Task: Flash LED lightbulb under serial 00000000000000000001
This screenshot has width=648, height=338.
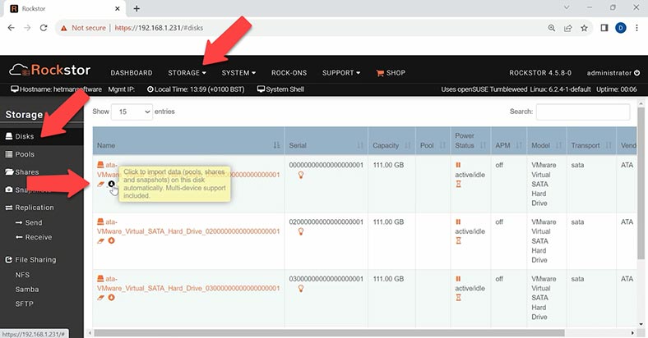Action: click(301, 175)
